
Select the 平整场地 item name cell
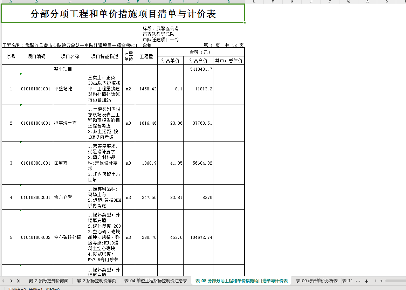click(x=70, y=89)
